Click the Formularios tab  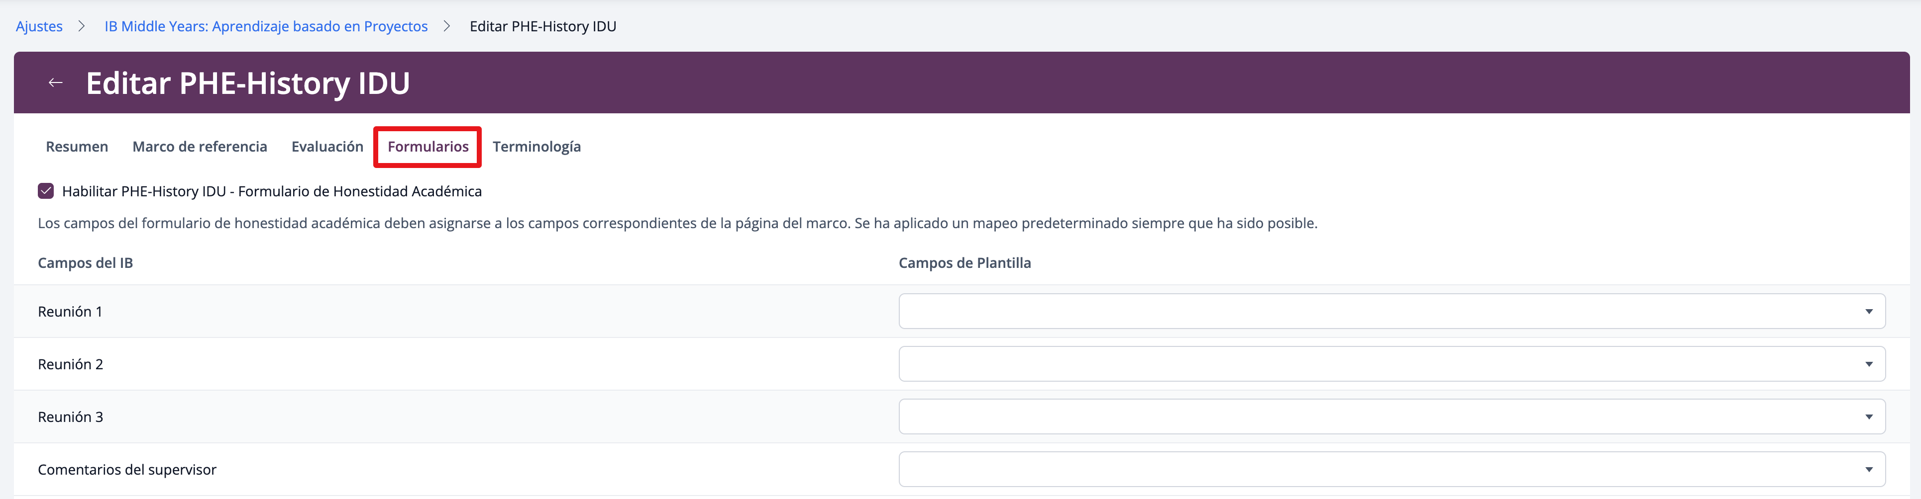click(427, 147)
